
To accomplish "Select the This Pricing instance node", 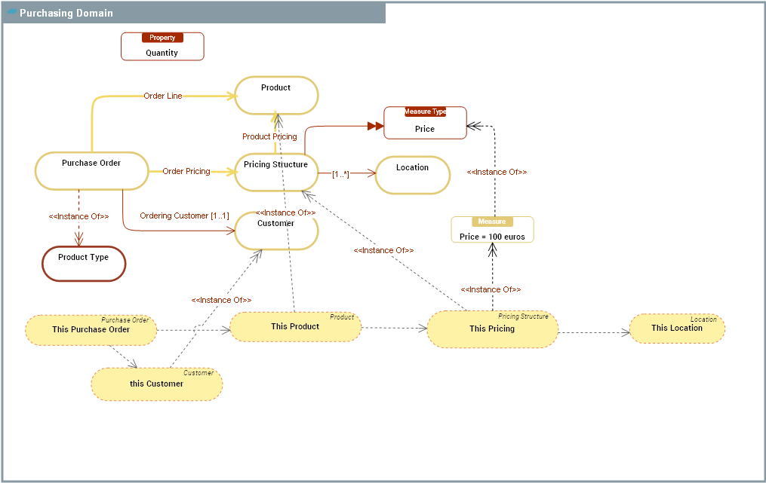I will [492, 329].
